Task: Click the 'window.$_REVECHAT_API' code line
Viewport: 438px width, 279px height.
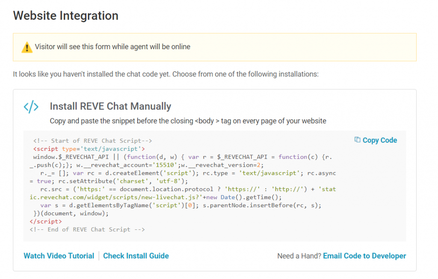Action: click(x=180, y=157)
